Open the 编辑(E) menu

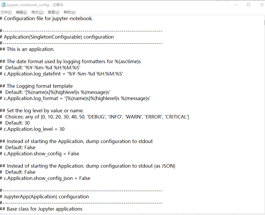click(21, 12)
